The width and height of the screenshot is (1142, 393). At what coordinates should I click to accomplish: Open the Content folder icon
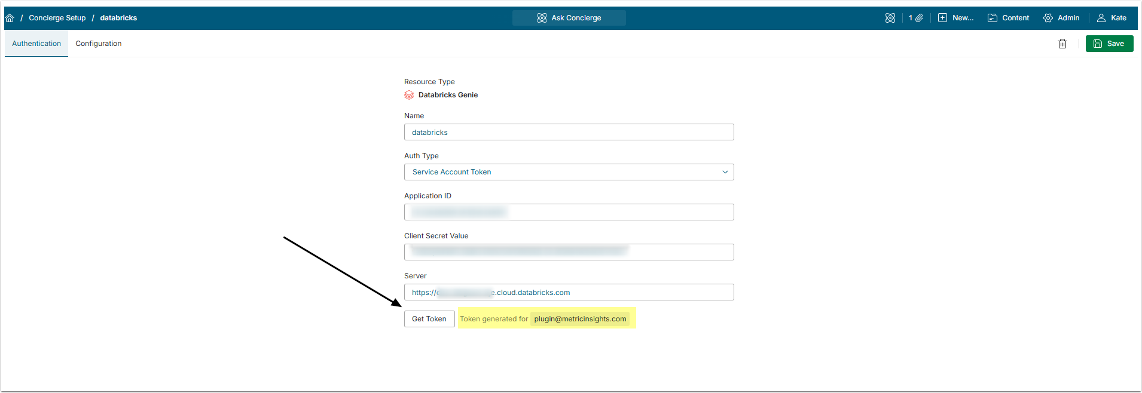coord(993,18)
